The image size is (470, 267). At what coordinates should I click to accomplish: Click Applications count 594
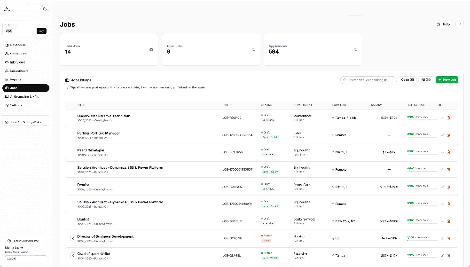pyautogui.click(x=274, y=52)
